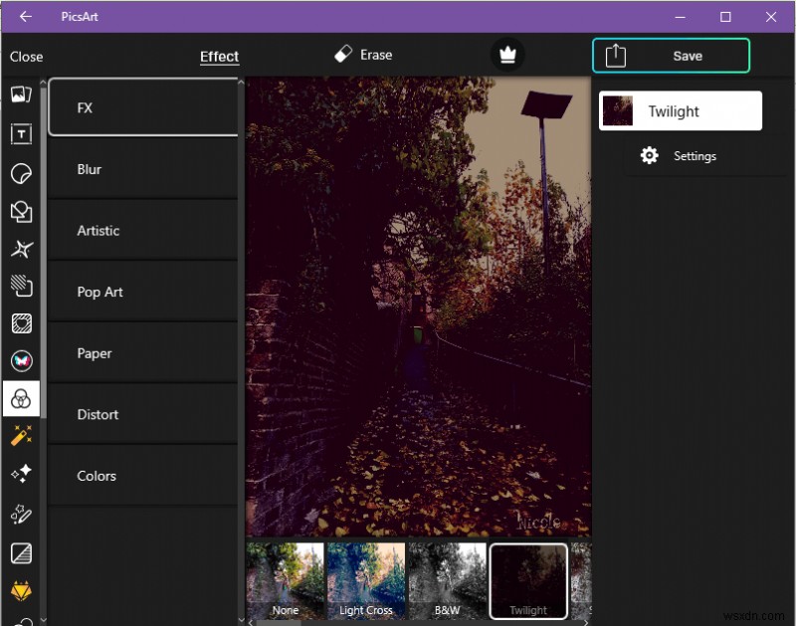The height and width of the screenshot is (626, 796).
Task: Click the Erase label
Action: 376,55
